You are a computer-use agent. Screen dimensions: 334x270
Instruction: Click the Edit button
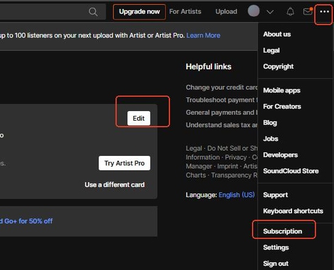[x=138, y=118]
